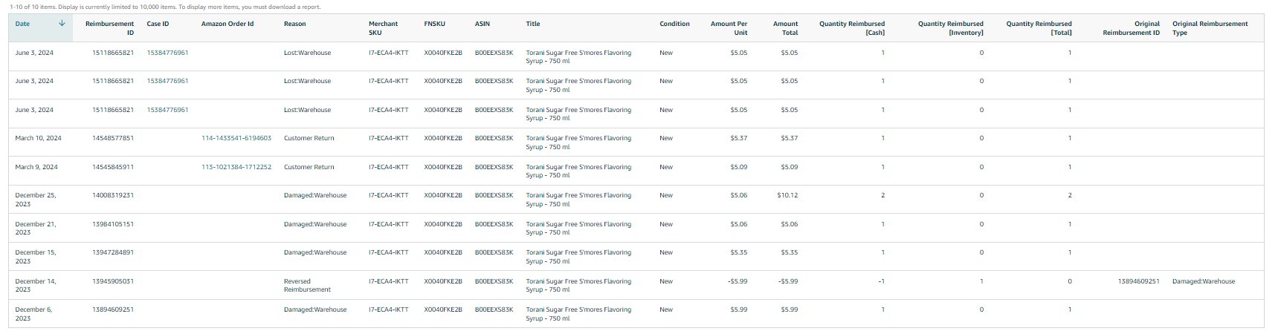Click original reimbursement ID 13894609251 value
Viewport: 1281px width, 331px height.
[1138, 281]
